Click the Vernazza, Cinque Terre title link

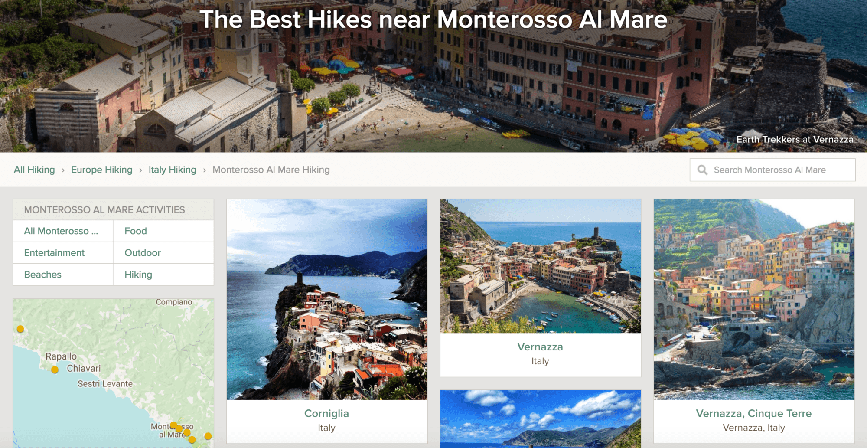(x=754, y=413)
